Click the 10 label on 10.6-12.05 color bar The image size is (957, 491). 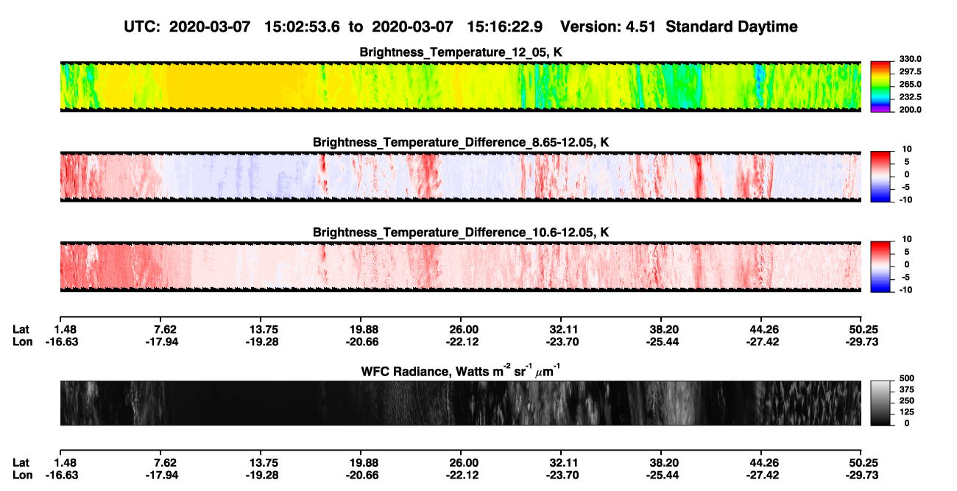point(907,239)
